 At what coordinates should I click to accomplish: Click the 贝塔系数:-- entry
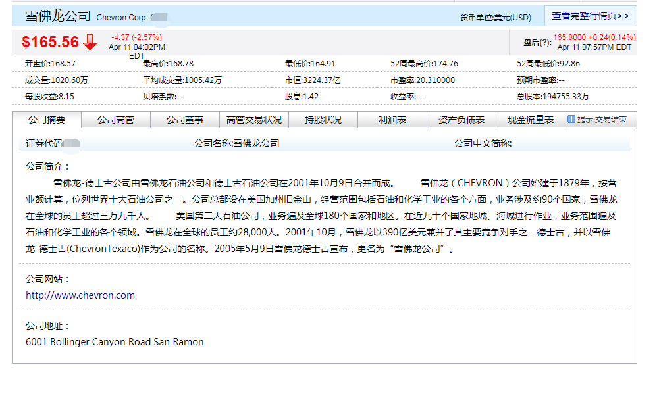163,96
